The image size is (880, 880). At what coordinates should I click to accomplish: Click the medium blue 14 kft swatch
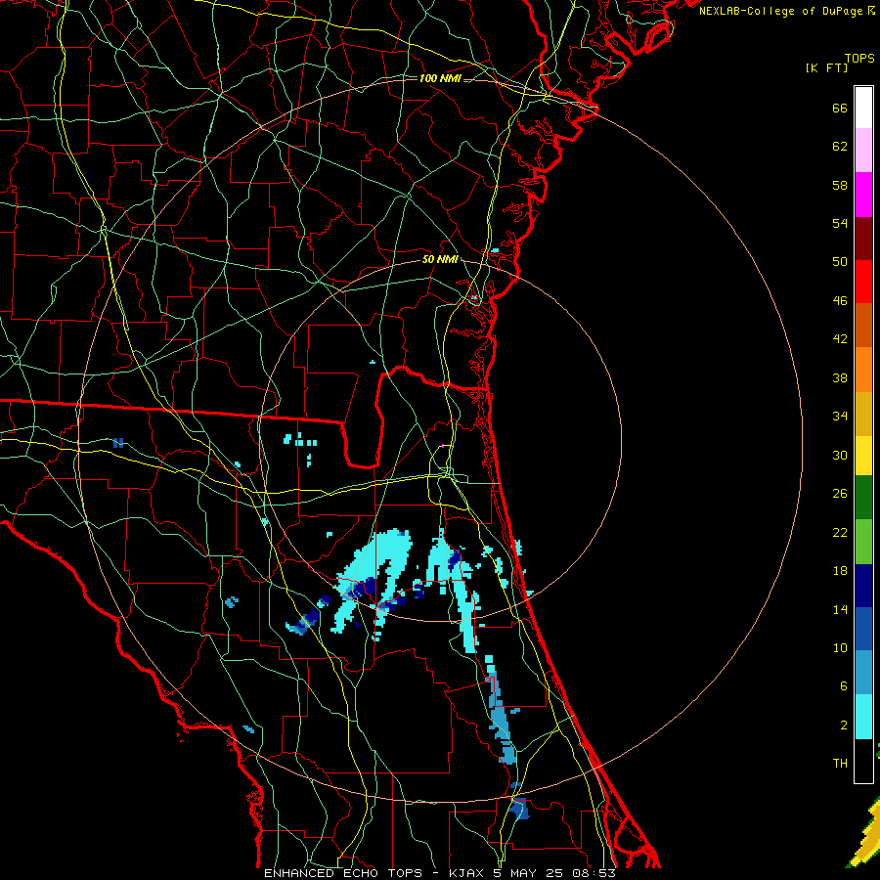[863, 629]
